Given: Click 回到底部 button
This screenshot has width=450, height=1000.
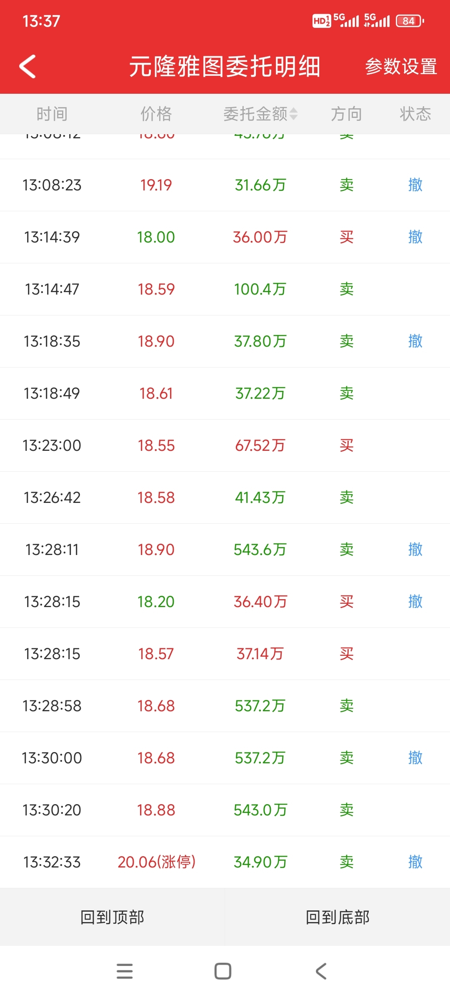Looking at the screenshot, I should pos(337,917).
